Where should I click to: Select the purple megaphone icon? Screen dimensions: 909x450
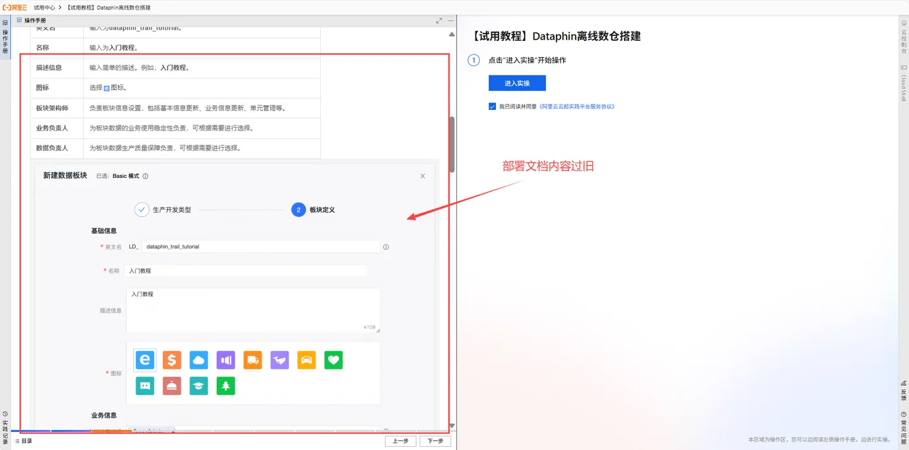tap(225, 360)
